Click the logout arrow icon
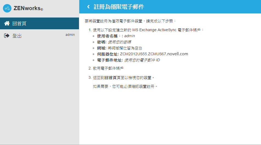 7,36
